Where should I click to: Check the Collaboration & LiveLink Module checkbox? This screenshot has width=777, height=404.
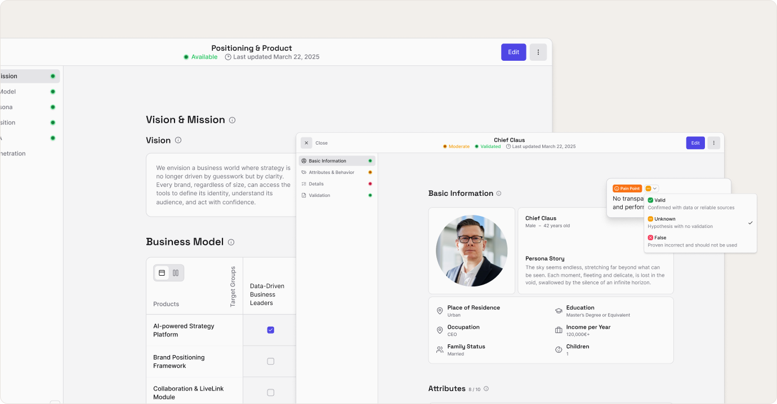point(270,393)
